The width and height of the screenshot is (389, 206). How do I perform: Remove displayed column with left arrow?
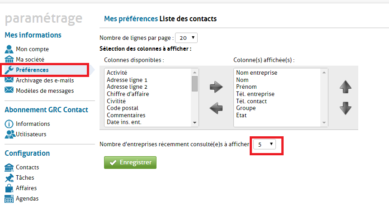click(x=217, y=108)
